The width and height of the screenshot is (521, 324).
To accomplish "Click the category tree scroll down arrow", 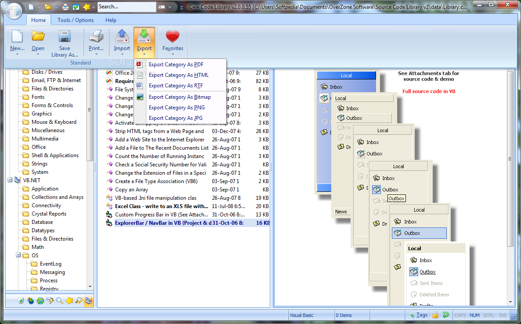I will (90, 287).
